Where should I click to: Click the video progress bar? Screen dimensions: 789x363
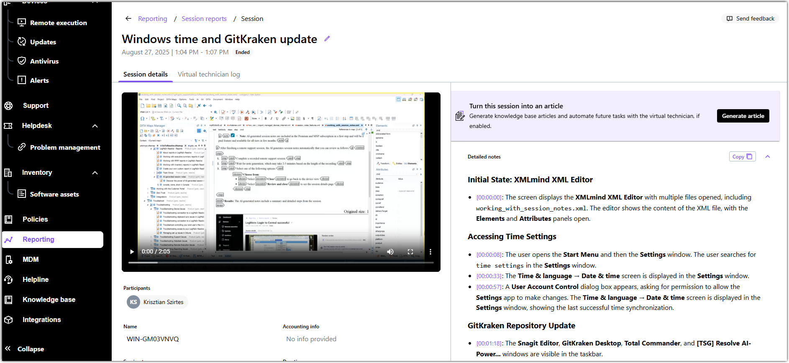281,263
